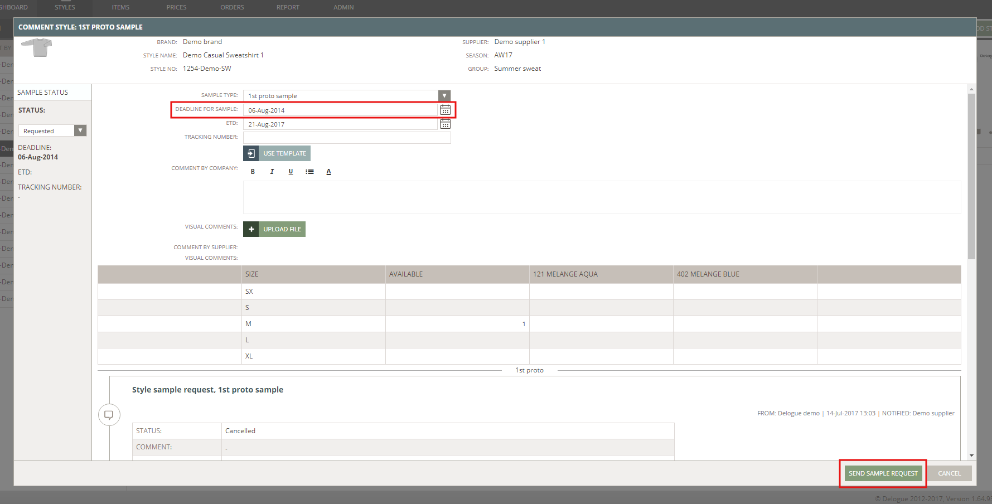Click Send Sample Request button
This screenshot has width=992, height=504.
click(883, 473)
